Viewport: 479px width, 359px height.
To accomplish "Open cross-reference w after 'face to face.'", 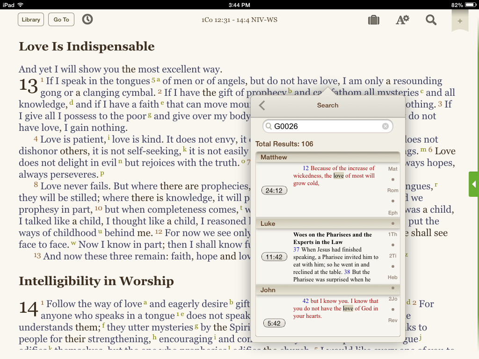I will coord(73,243).
